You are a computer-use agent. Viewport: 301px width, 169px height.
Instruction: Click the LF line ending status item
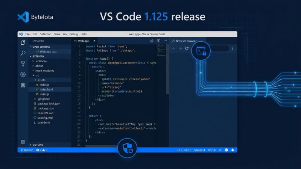[220, 150]
